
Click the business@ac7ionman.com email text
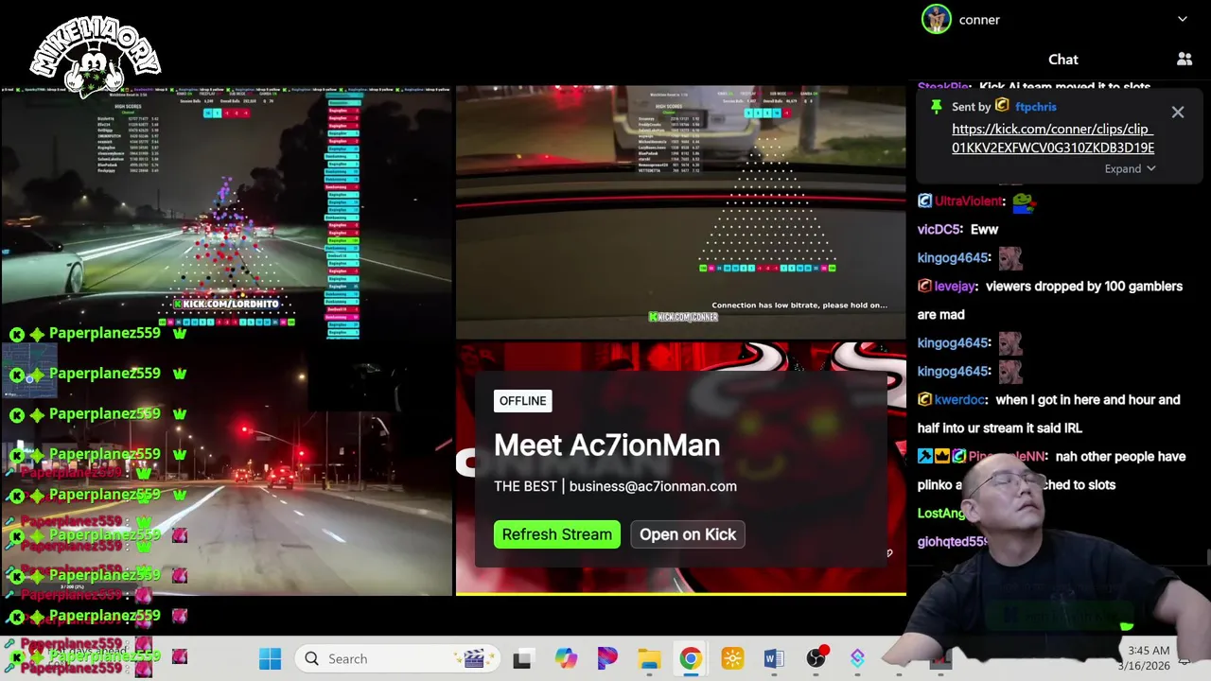(x=653, y=486)
